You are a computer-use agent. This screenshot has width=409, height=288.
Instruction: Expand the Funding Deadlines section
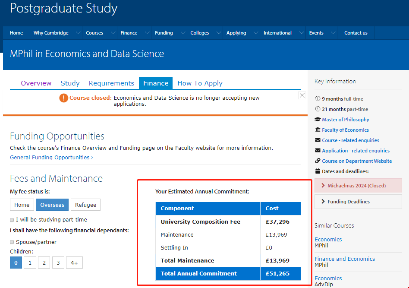pyautogui.click(x=348, y=202)
